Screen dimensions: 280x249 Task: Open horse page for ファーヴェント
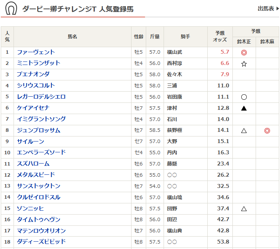point(36,52)
